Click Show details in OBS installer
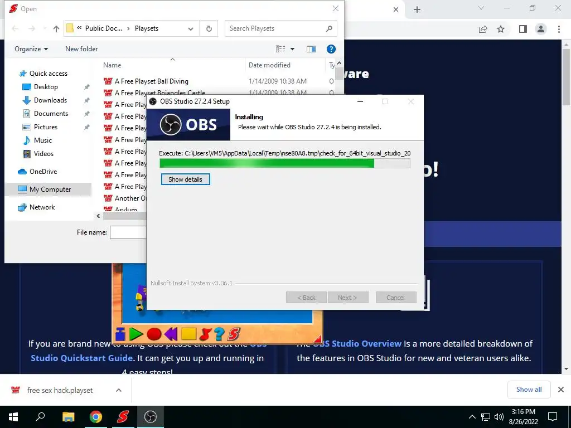Viewport: 571px width, 428px height. click(185, 179)
